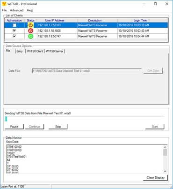
Task: Select IP address 192.168.1.7:52103 cell
Action: tap(57, 25)
